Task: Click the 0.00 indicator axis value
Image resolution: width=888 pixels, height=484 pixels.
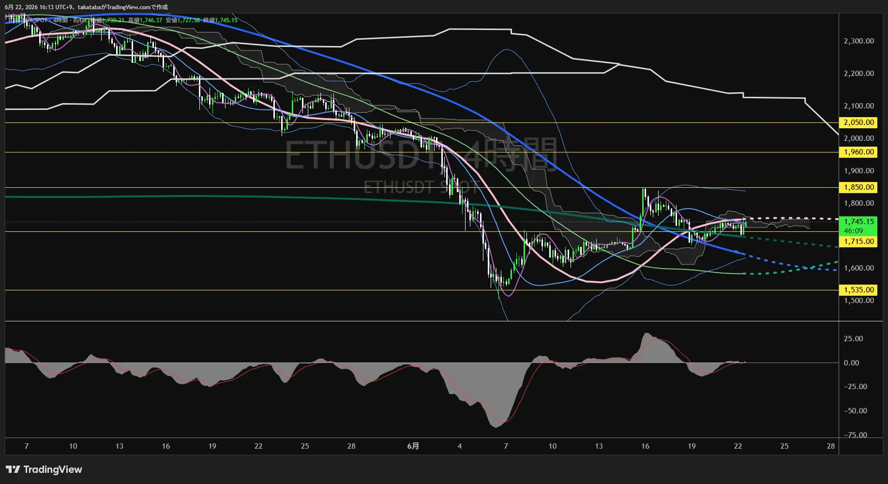Action: pyautogui.click(x=852, y=363)
